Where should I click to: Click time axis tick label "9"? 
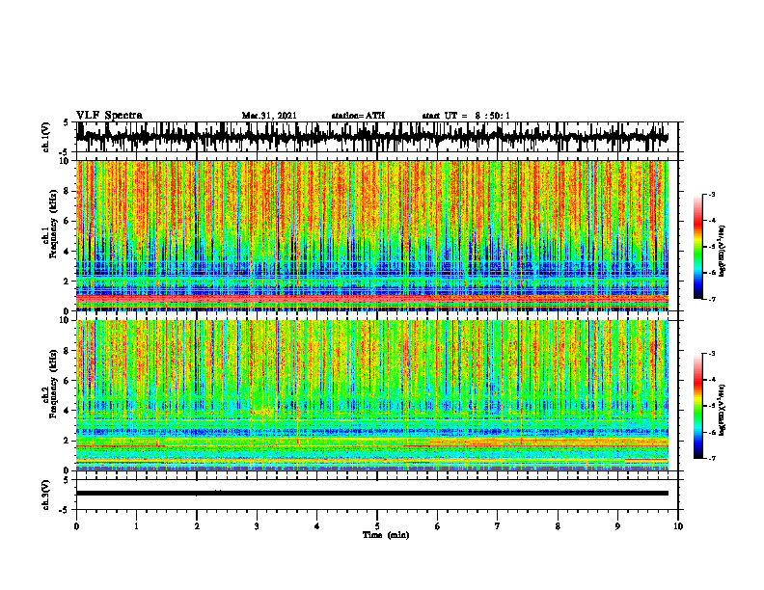[x=617, y=526]
